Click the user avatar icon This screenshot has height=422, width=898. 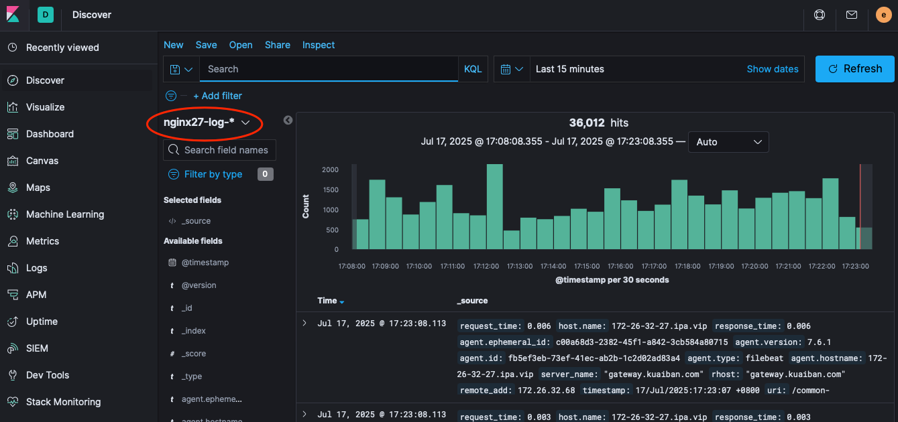pyautogui.click(x=883, y=15)
